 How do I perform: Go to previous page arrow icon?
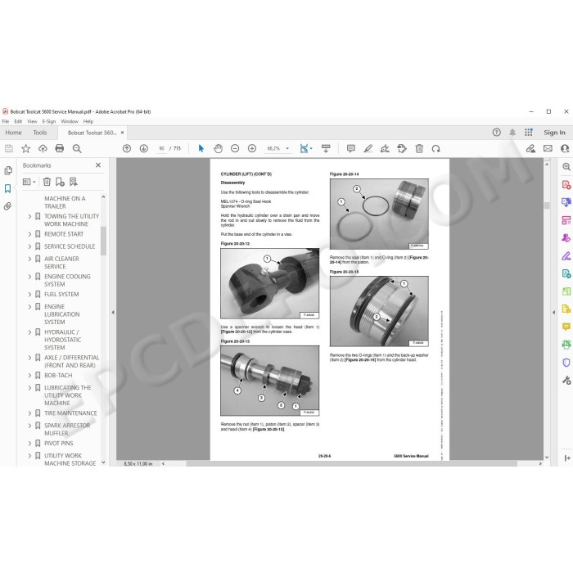[127, 148]
